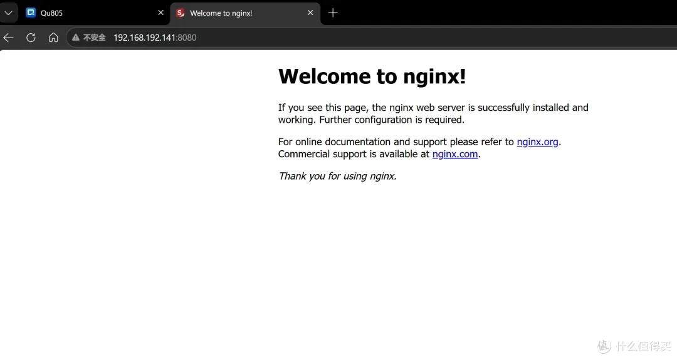
Task: Open the tab search dropdown arrow
Action: click(8, 13)
